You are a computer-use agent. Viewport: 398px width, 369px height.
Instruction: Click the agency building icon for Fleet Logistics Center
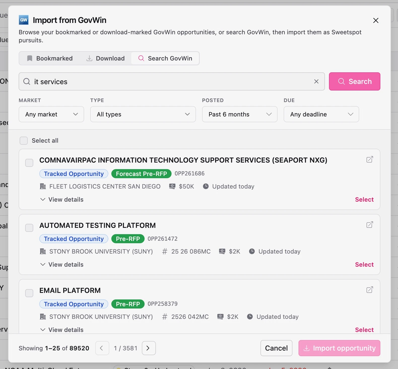[43, 186]
